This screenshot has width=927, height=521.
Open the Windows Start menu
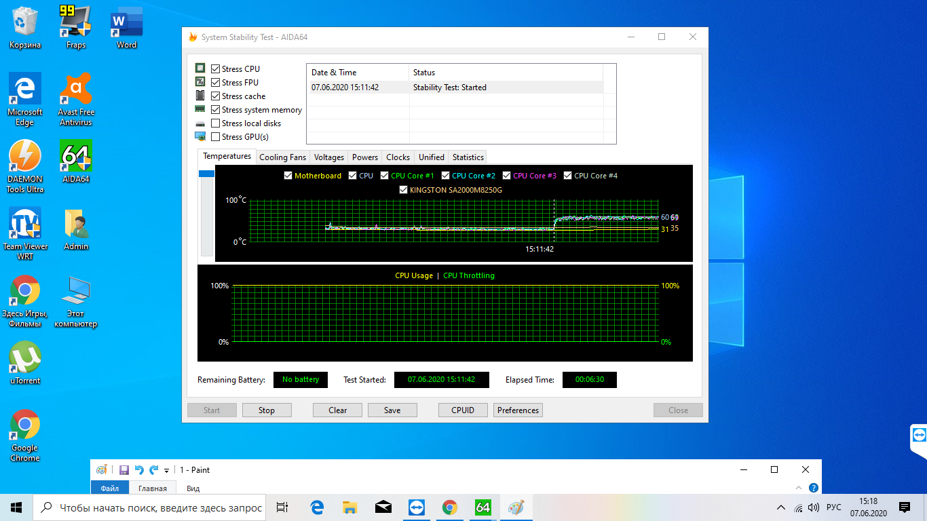point(16,507)
